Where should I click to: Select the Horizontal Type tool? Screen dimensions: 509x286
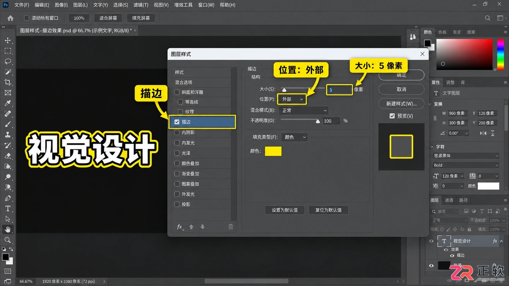[8, 209]
